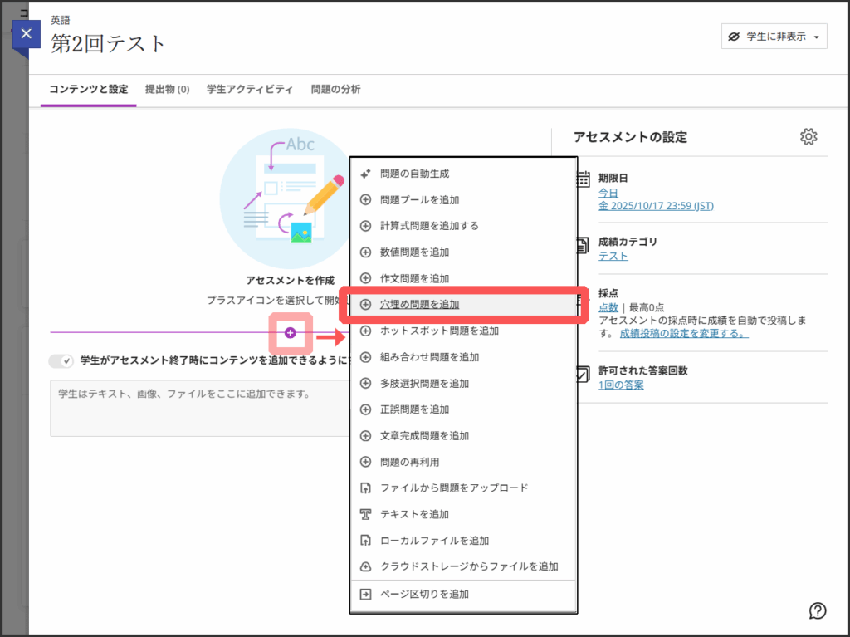Click the upload icon for ファイルから問題をアップロード
Viewport: 850px width, 637px height.
[365, 488]
